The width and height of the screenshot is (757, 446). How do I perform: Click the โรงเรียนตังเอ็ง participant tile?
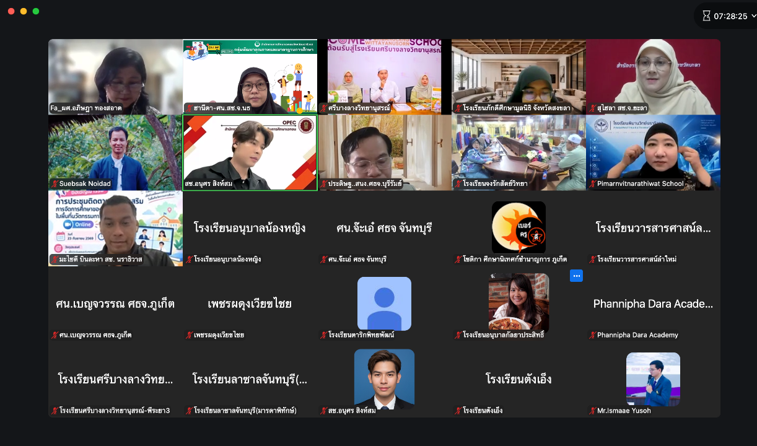[x=519, y=379]
